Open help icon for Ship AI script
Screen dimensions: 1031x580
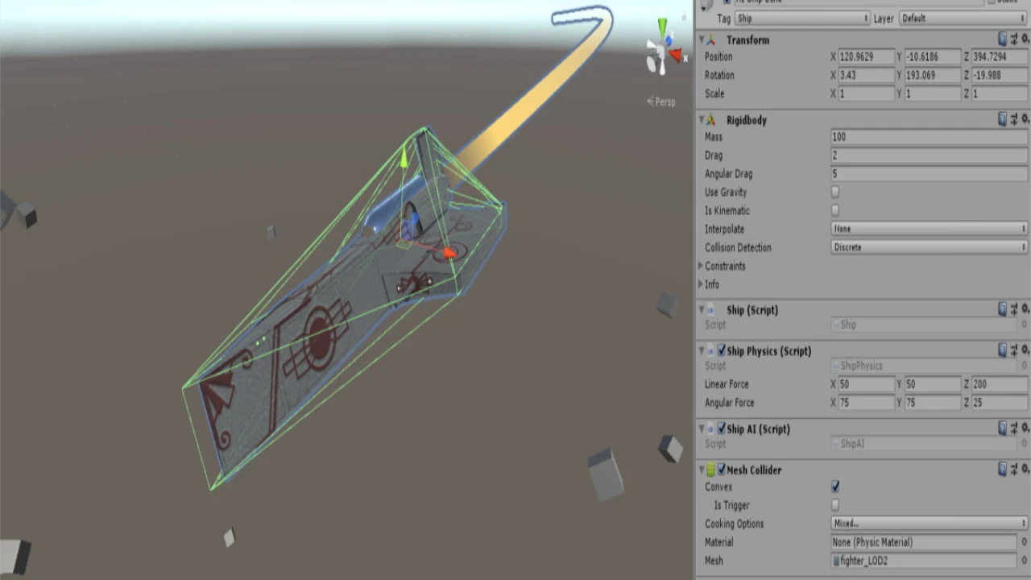pyautogui.click(x=1003, y=429)
